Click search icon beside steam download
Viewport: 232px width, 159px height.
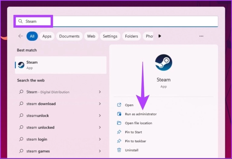(x=21, y=104)
